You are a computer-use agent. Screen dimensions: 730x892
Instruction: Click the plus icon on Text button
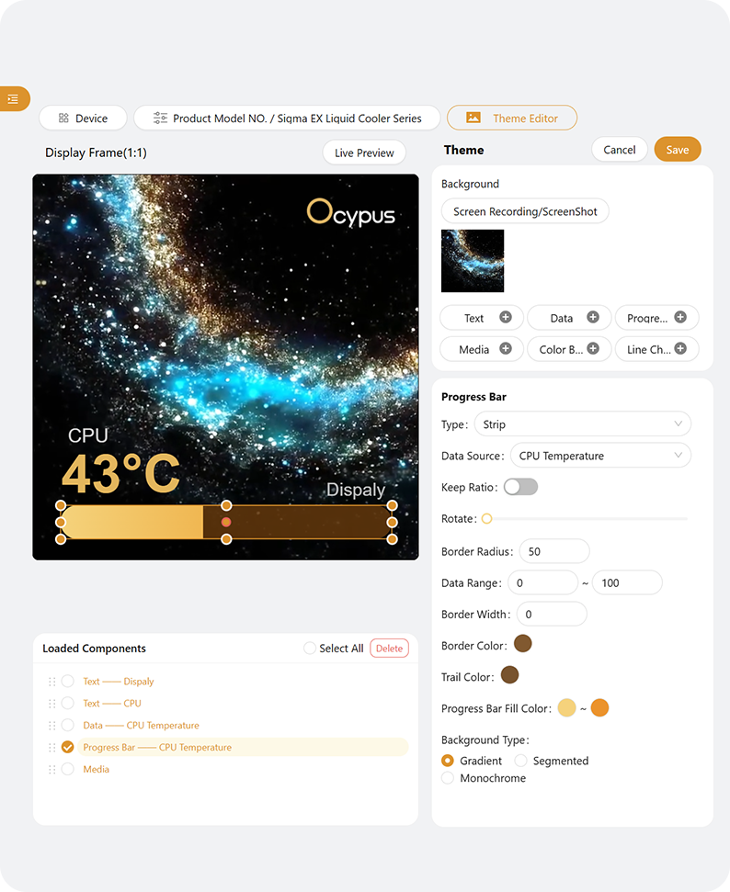tap(506, 318)
